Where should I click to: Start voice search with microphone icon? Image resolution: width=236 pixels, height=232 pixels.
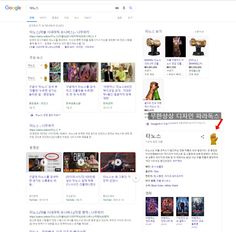[124, 8]
